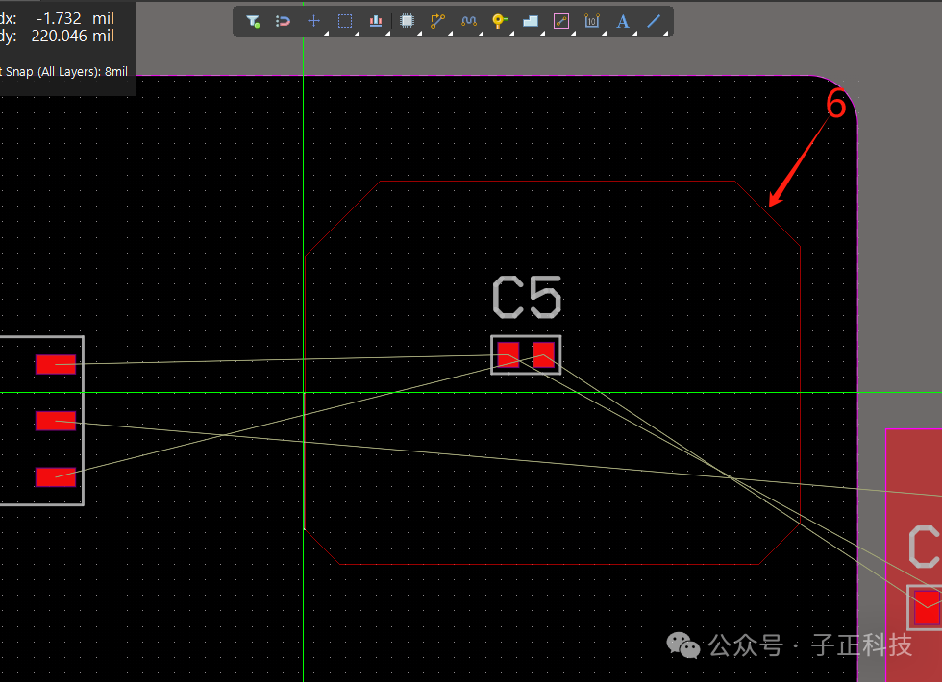Select the pink-framed keepout track tool
This screenshot has width=942, height=682.
coord(561,21)
